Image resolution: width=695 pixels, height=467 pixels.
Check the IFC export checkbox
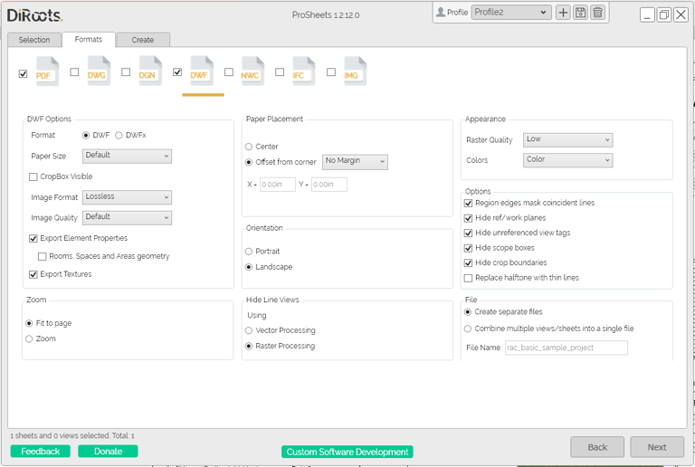[x=280, y=71]
